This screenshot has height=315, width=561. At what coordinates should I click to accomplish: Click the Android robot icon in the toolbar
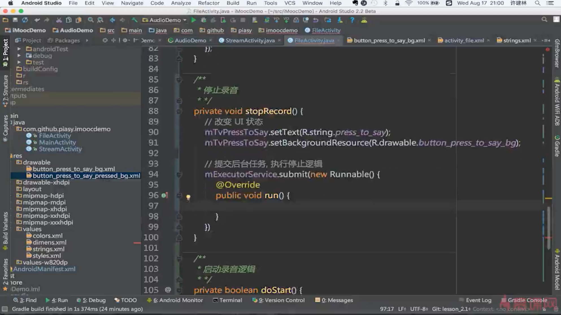(x=364, y=20)
